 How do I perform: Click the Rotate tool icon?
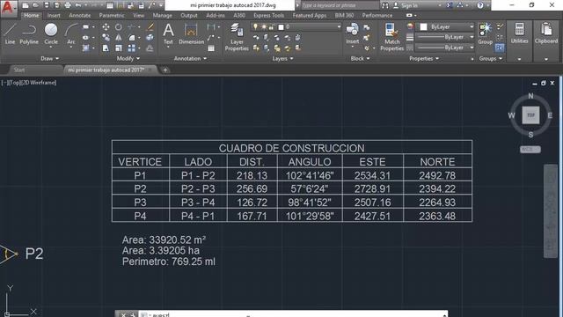click(x=118, y=27)
